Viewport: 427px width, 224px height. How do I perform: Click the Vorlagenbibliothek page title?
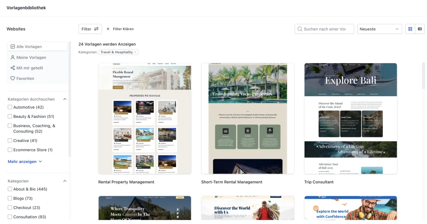pos(26,8)
